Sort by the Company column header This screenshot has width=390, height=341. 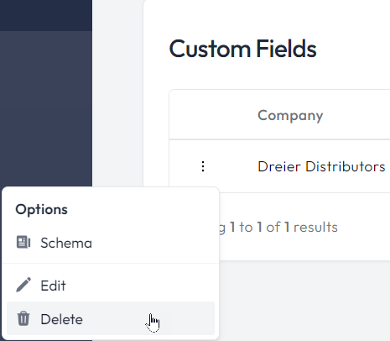[290, 115]
